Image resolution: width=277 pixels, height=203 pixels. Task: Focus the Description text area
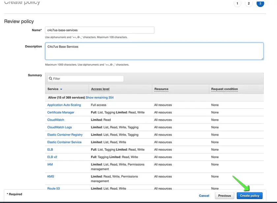tap(154, 51)
